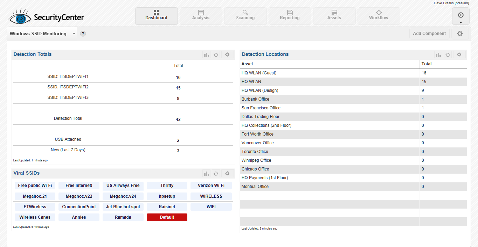Select the Free Internet! indicator
Screen dimensions: 478x247
point(79,186)
